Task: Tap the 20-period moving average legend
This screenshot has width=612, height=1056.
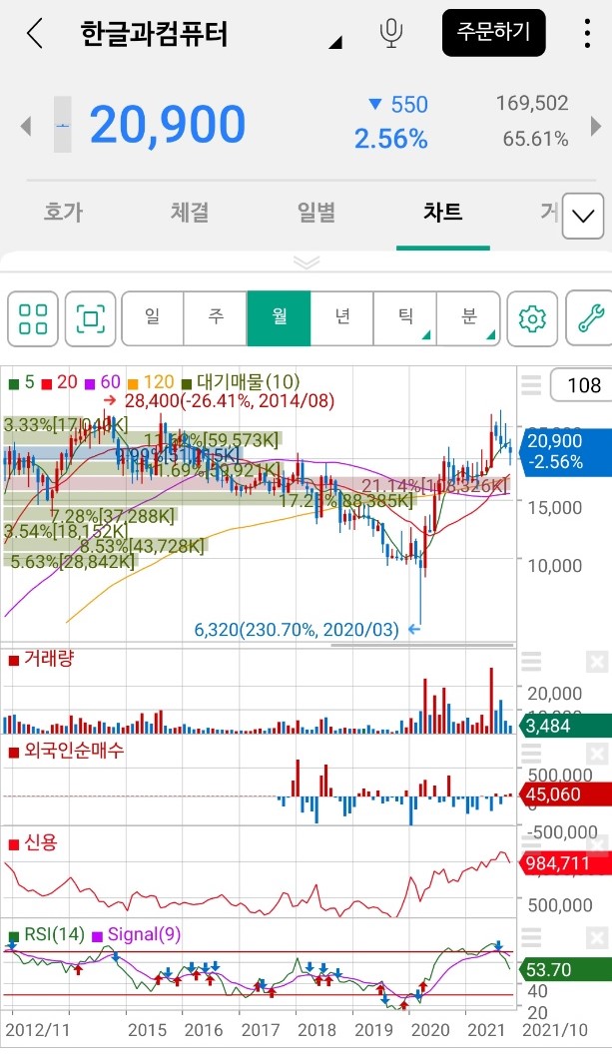Action: (x=59, y=382)
